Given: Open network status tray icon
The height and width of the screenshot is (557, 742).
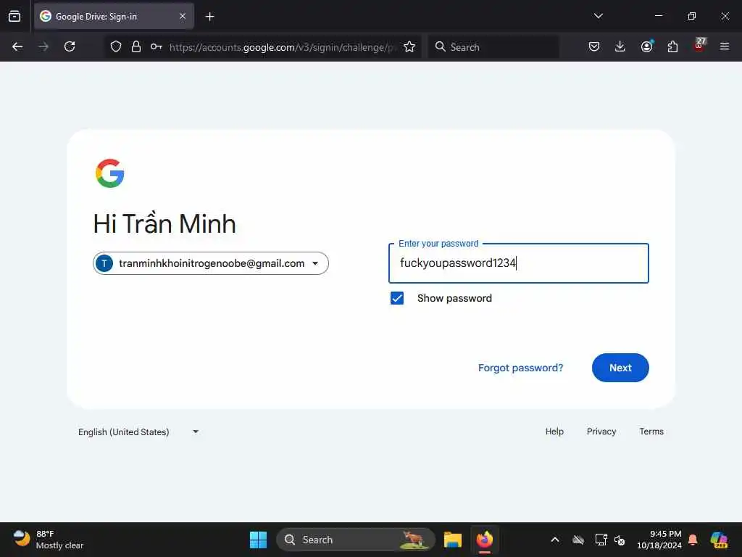Looking at the screenshot, I should (x=601, y=540).
